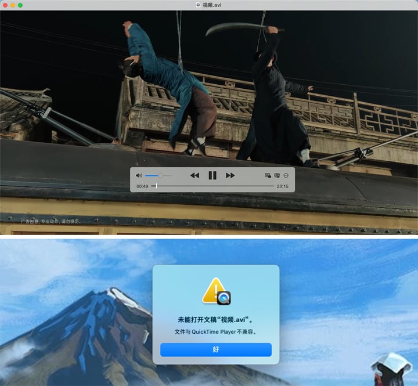Open the circular more options icon

[x=286, y=175]
